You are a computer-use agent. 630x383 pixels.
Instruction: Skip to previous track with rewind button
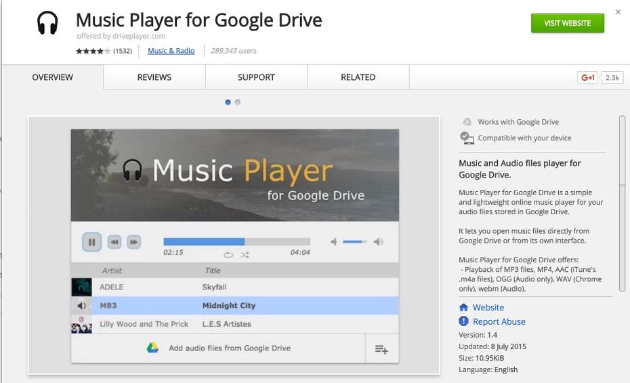[114, 242]
